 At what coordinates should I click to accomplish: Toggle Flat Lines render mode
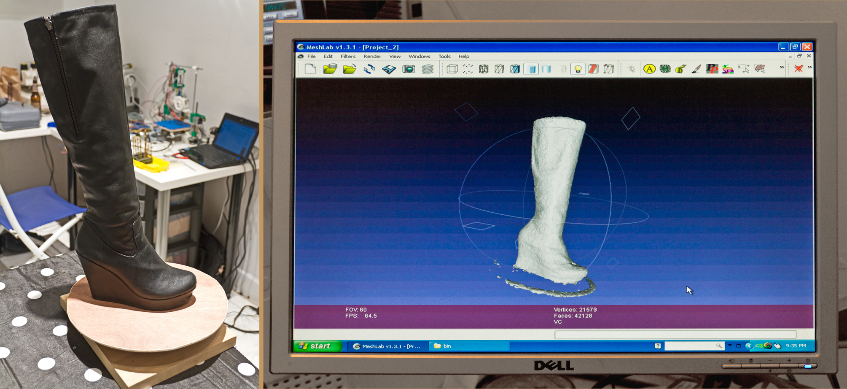click(515, 69)
